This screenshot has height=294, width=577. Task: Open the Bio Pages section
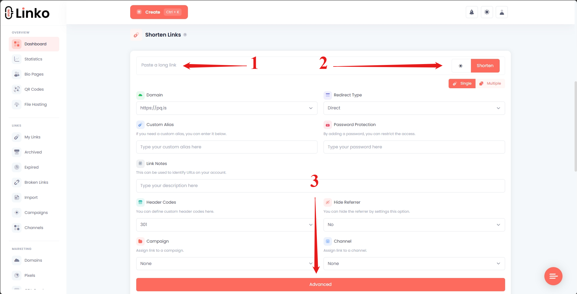34,74
